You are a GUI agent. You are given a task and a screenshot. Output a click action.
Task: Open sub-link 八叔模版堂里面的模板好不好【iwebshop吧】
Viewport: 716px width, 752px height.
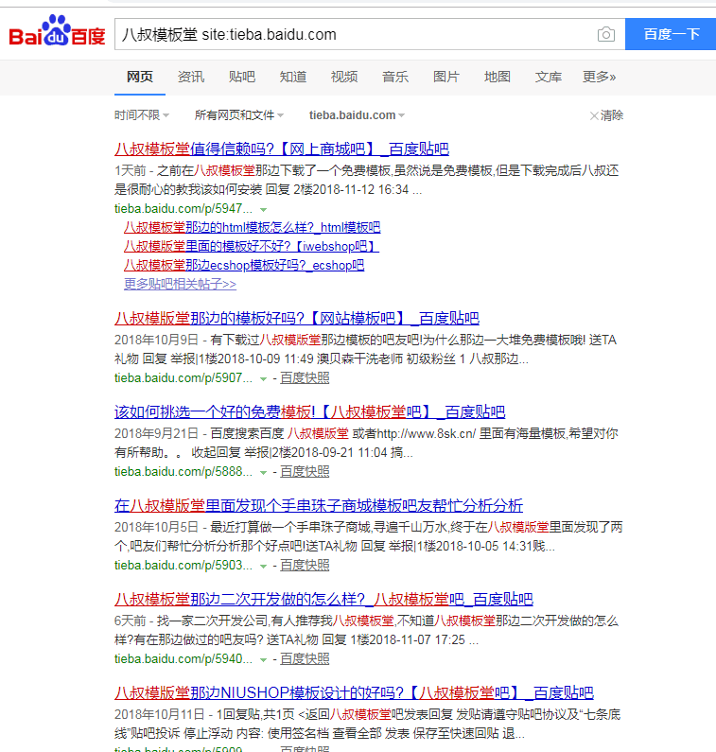[x=252, y=247]
